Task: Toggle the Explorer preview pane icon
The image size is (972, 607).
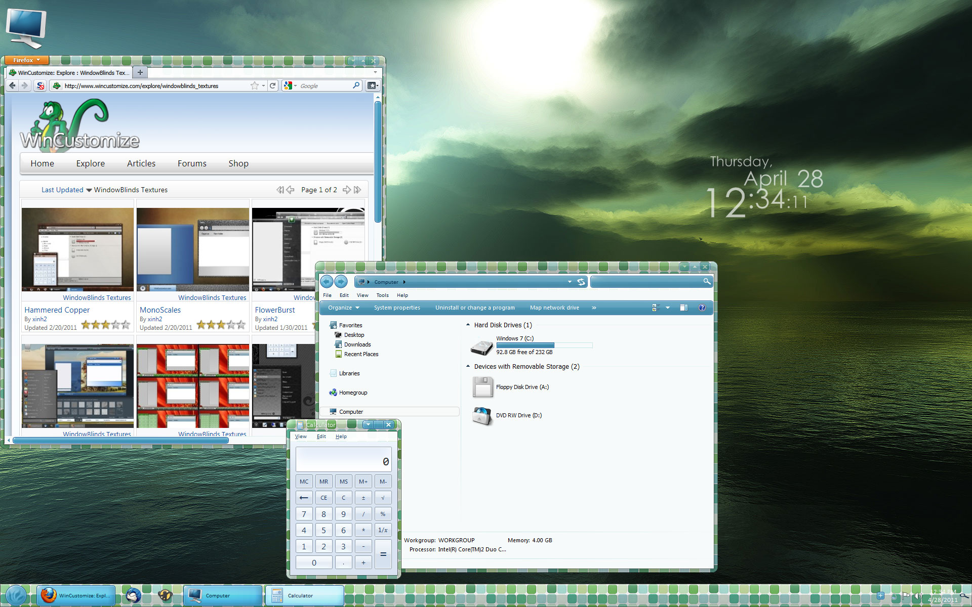Action: click(683, 308)
